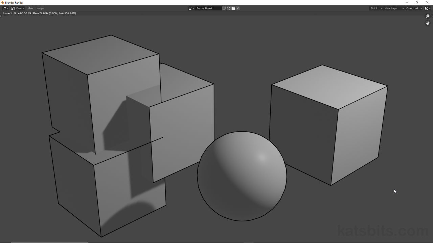Unlink the Render Result image
The height and width of the screenshot is (243, 433).
(x=238, y=8)
